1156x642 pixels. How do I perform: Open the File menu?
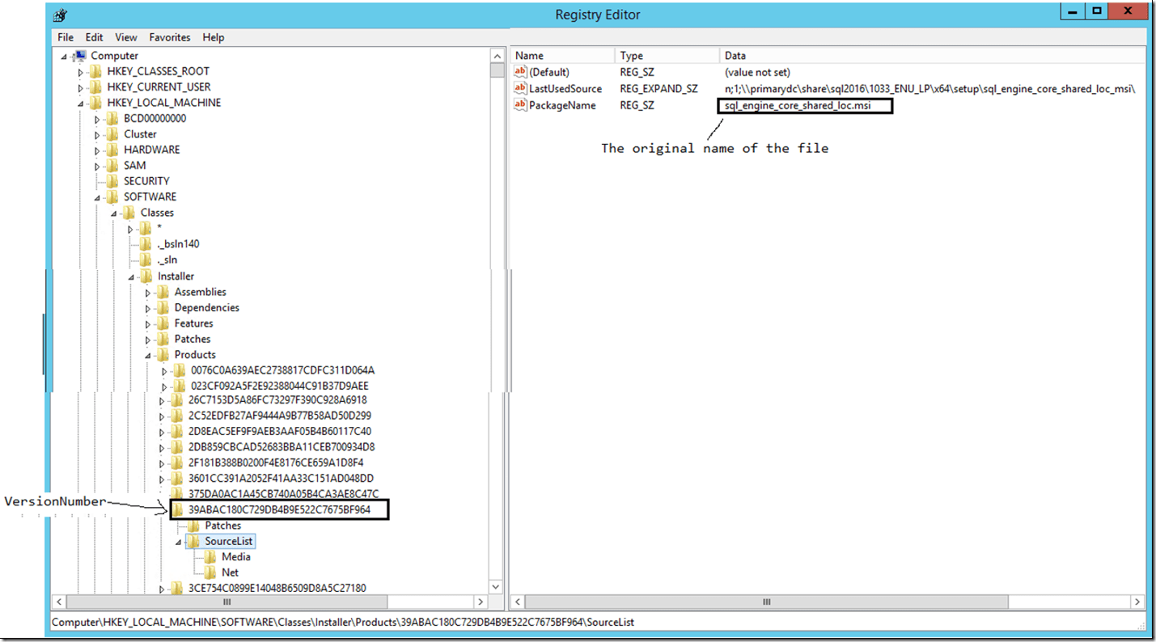66,37
